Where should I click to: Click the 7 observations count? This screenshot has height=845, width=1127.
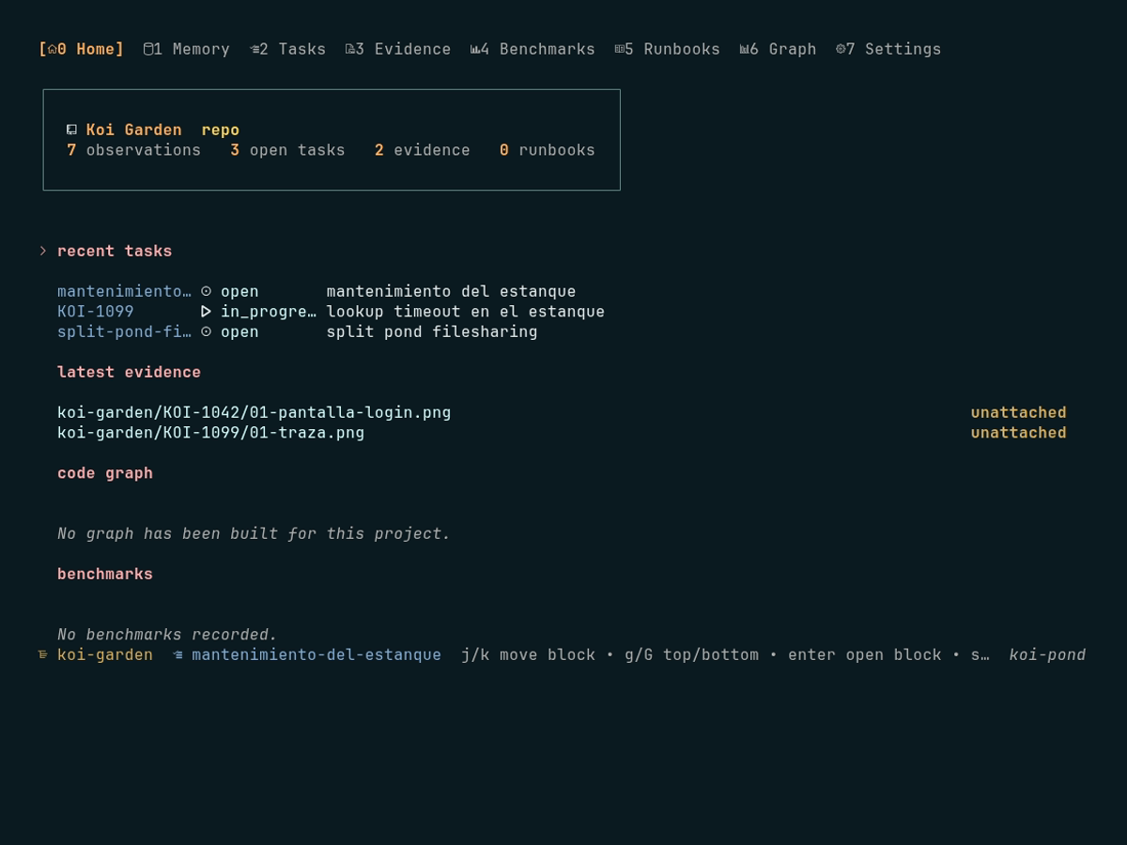pos(133,150)
